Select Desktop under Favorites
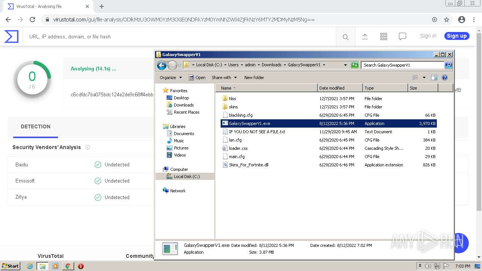The image size is (482, 271). 178,98
